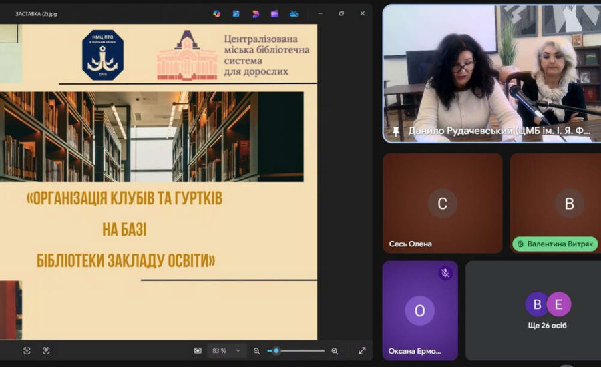
Task: Click the Валентина Витряк name badge
Action: coord(555,244)
